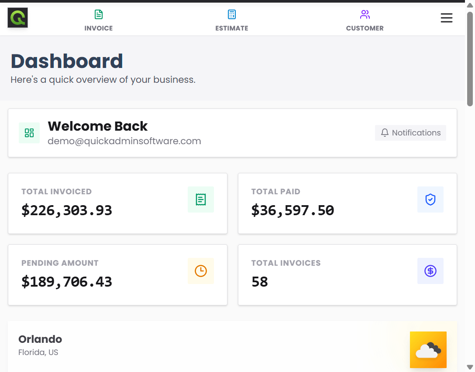This screenshot has height=372, width=475.
Task: Click the $36,597.50 total paid value
Action: coord(293,210)
